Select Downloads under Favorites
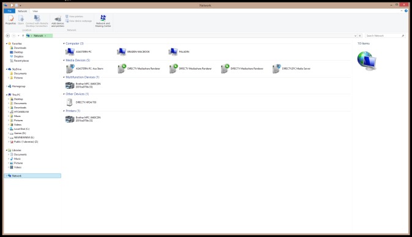 coord(18,48)
